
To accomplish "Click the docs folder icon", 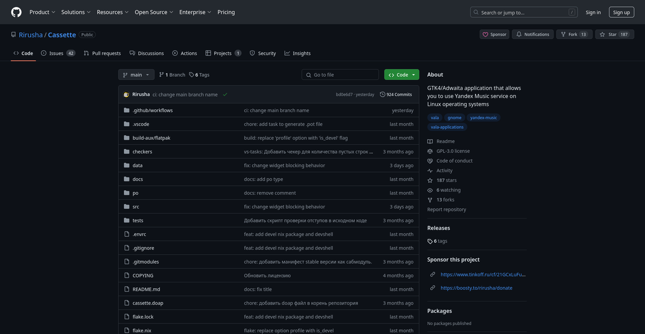I will (127, 179).
